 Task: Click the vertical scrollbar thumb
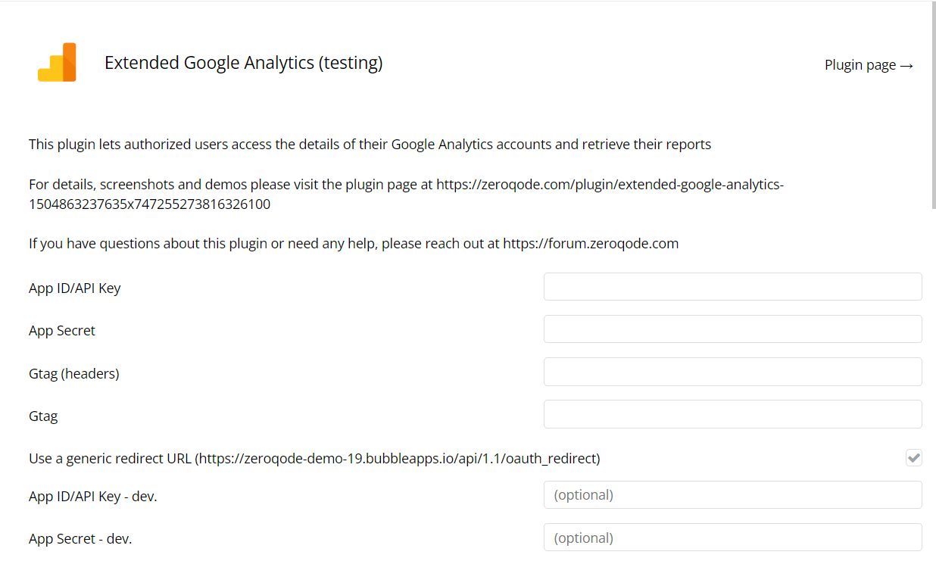coord(932,104)
